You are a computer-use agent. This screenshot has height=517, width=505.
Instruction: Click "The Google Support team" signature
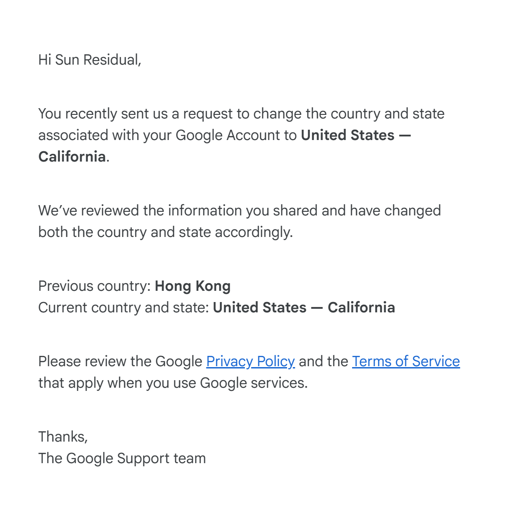122,458
